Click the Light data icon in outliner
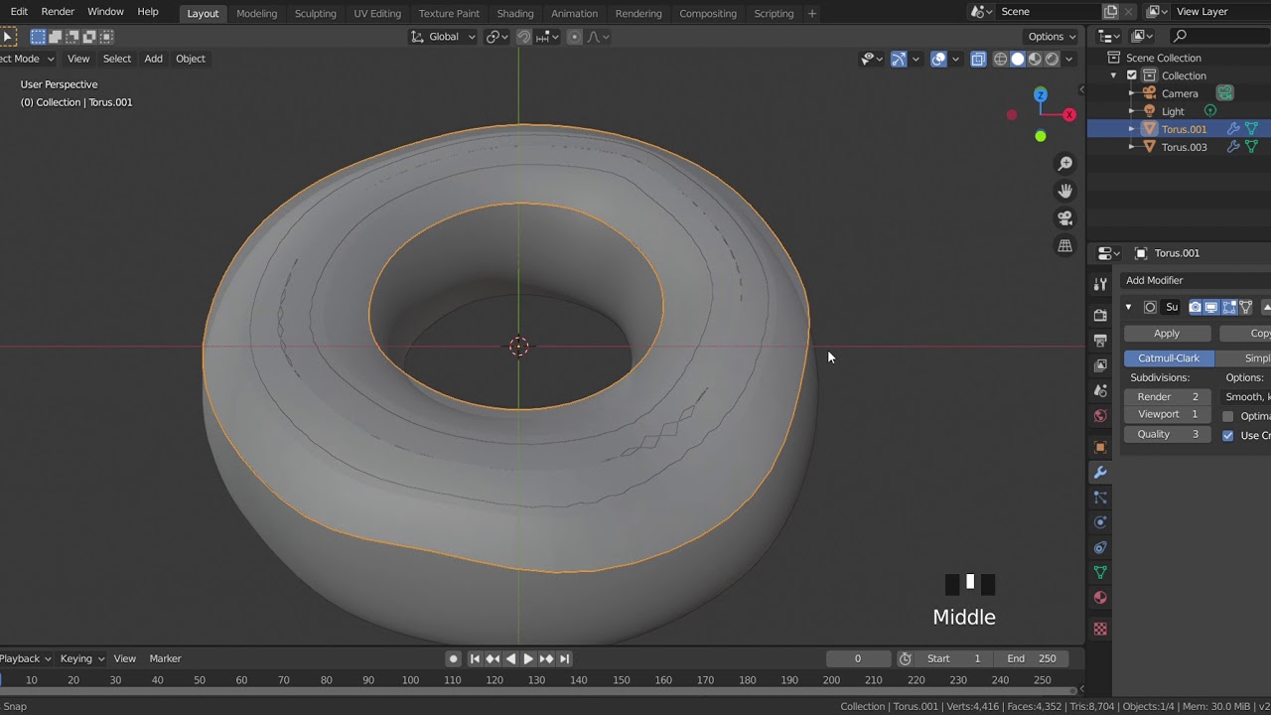 click(x=1210, y=111)
